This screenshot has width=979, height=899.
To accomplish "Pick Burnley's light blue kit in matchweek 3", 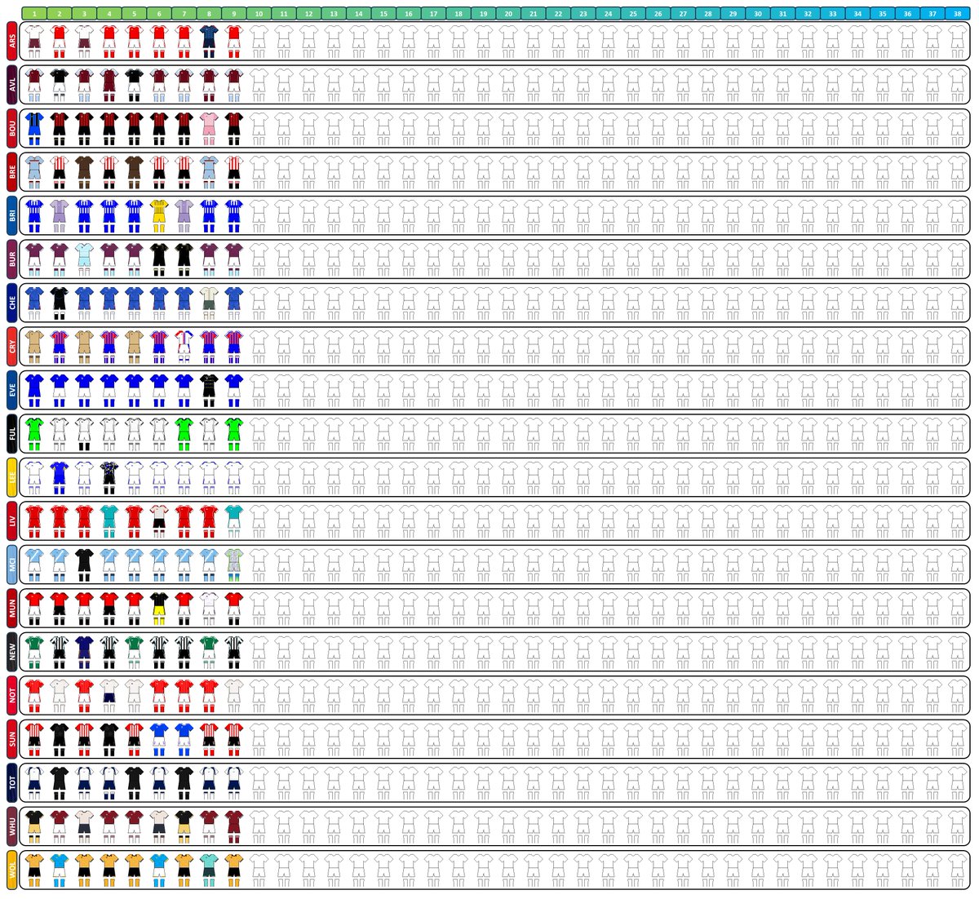I will coord(84,260).
